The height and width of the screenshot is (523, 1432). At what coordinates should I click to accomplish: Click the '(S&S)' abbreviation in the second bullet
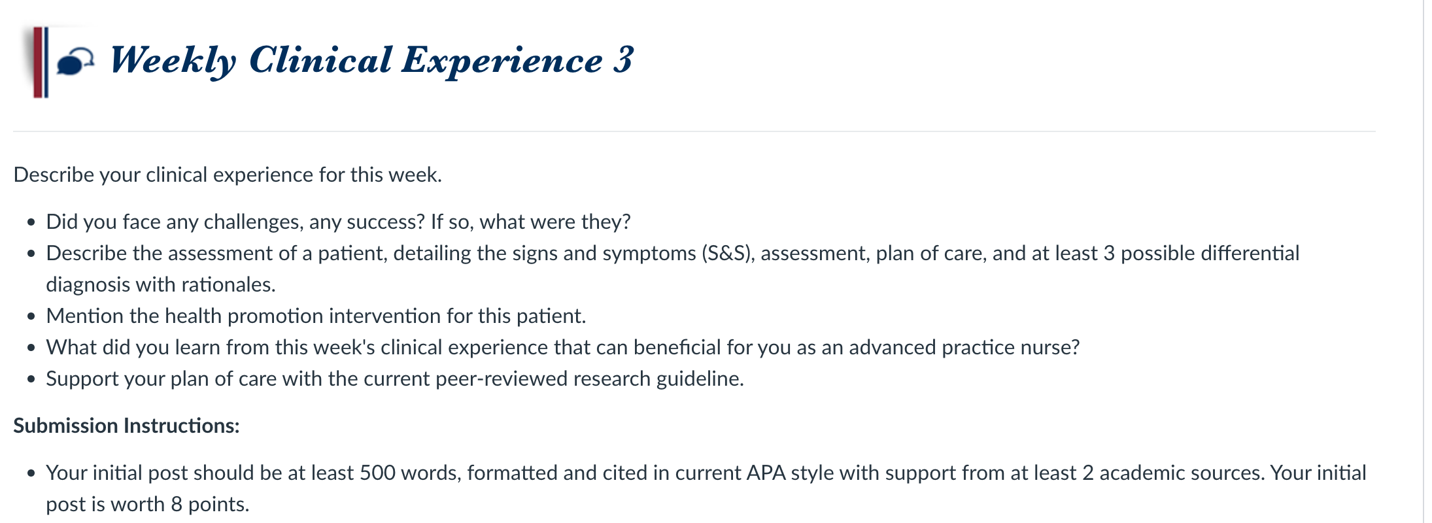[728, 253]
